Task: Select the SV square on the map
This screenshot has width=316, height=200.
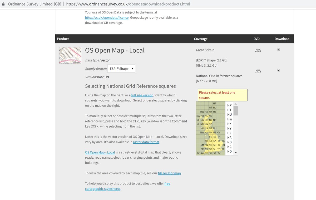Action: click(198, 153)
